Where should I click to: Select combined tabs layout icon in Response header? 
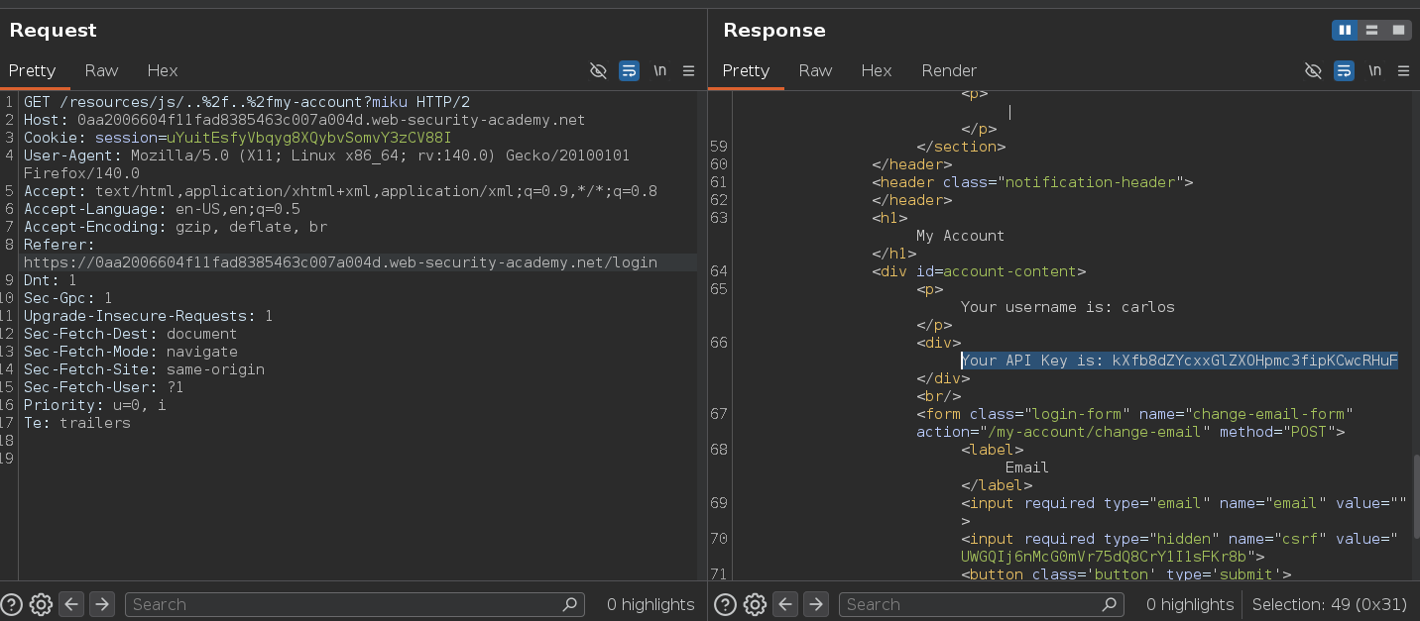point(1398,31)
